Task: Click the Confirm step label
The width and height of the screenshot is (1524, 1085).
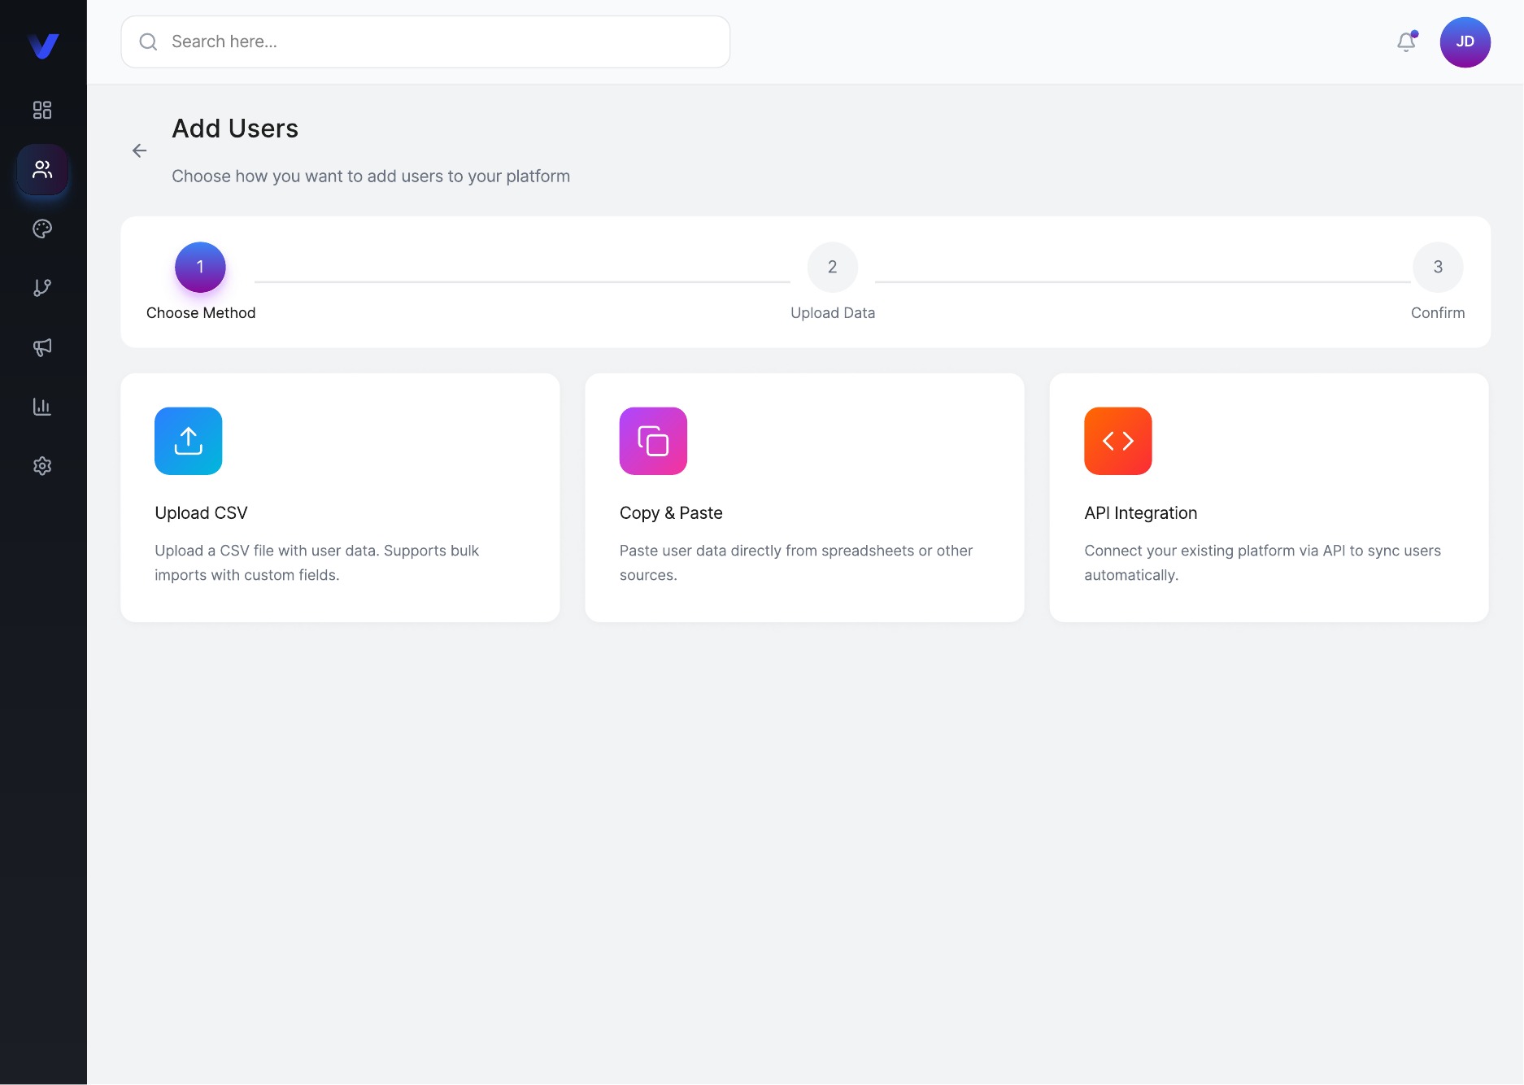Action: (1438, 313)
